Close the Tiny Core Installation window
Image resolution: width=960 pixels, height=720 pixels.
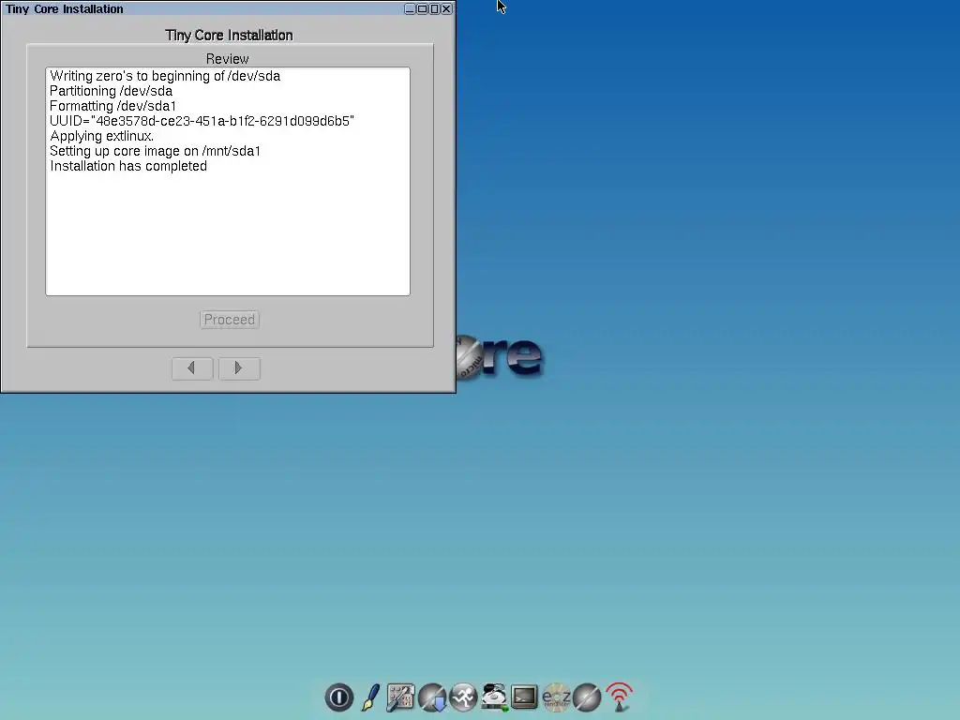click(446, 8)
